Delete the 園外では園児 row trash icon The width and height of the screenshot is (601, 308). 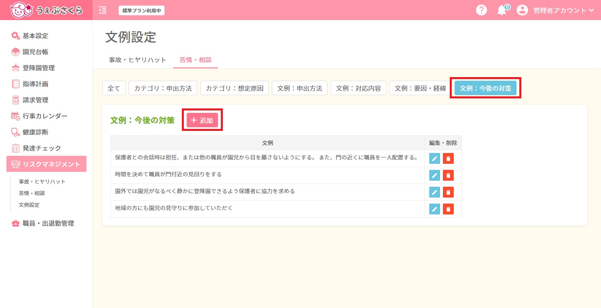point(448,192)
